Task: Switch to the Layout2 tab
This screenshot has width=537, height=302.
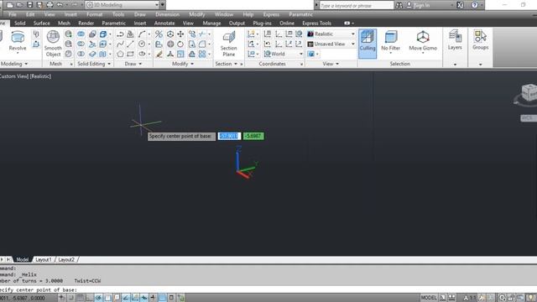Action: pos(66,259)
